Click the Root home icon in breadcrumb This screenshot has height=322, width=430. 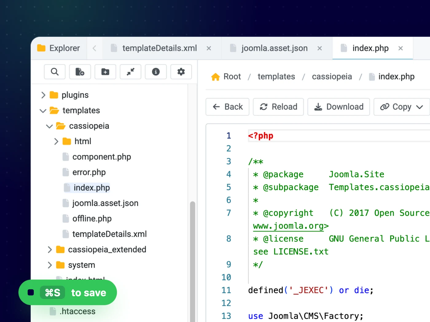(216, 77)
